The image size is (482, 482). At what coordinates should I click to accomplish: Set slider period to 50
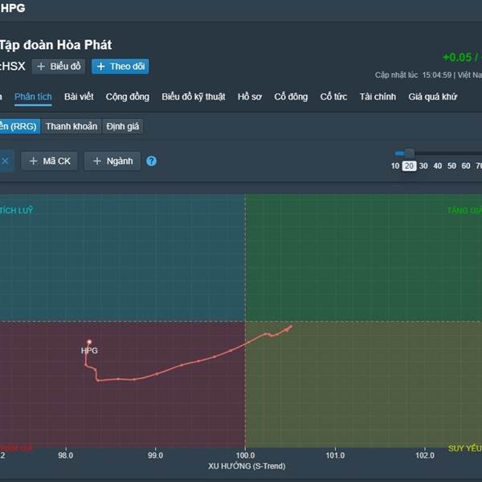pyautogui.click(x=451, y=166)
